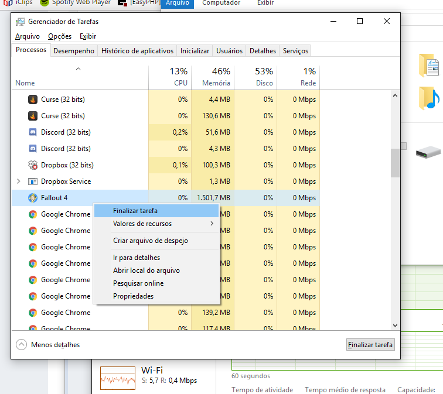Image resolution: width=443 pixels, height=394 pixels.
Task: Click the Wi-Fi label in the background window
Action: [152, 371]
